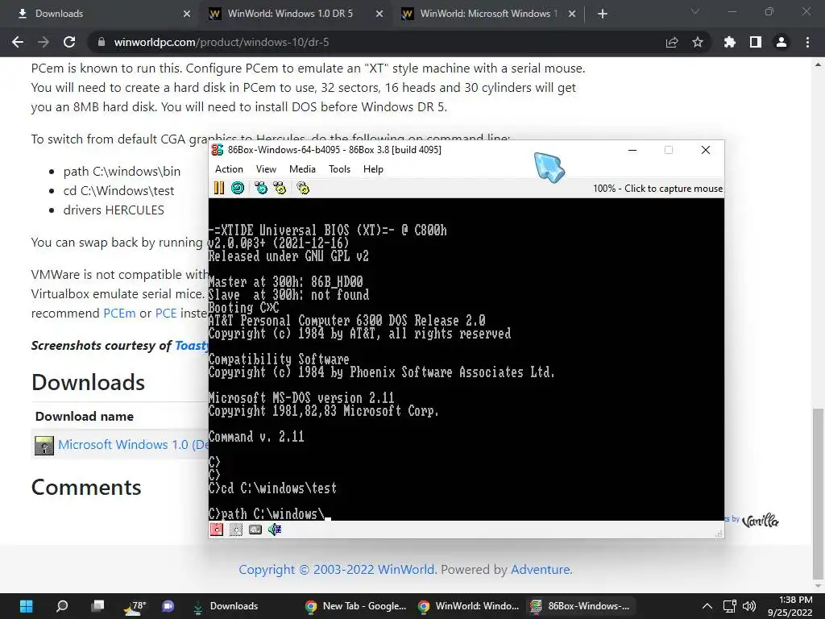Go back in browser history
Screen dimensions: 825x619
tap(18, 42)
